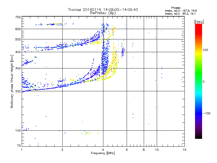Click the plot title 'Tromsø 20160116 14:08:00-14:09:43'
The image size is (217, 163).
coord(103,10)
